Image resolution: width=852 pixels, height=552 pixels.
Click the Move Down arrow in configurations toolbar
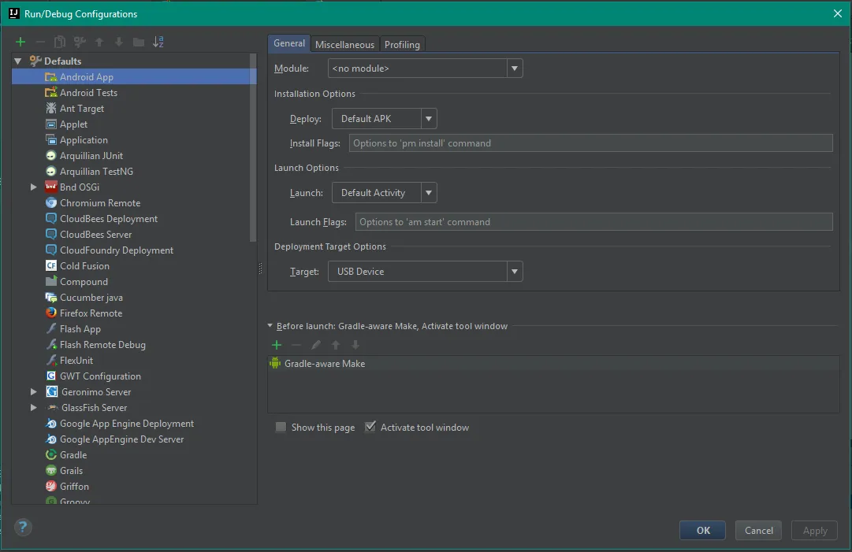click(x=119, y=42)
